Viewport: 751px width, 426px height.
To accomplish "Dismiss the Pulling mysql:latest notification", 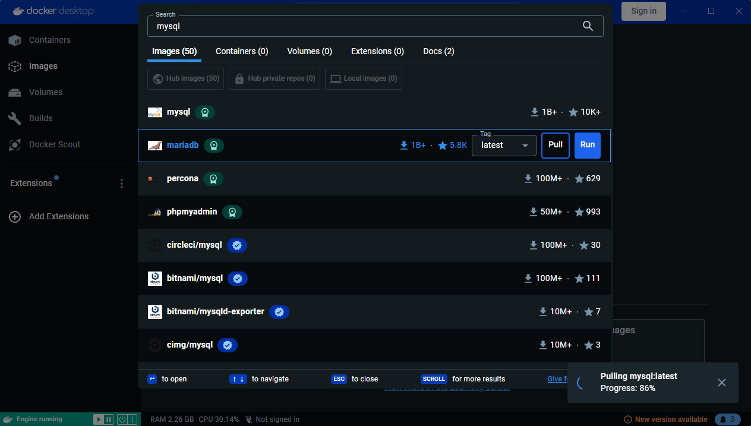I will coord(722,383).
